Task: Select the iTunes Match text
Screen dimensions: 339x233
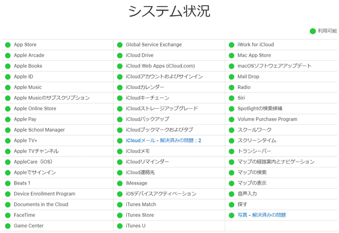Action: [141, 204]
